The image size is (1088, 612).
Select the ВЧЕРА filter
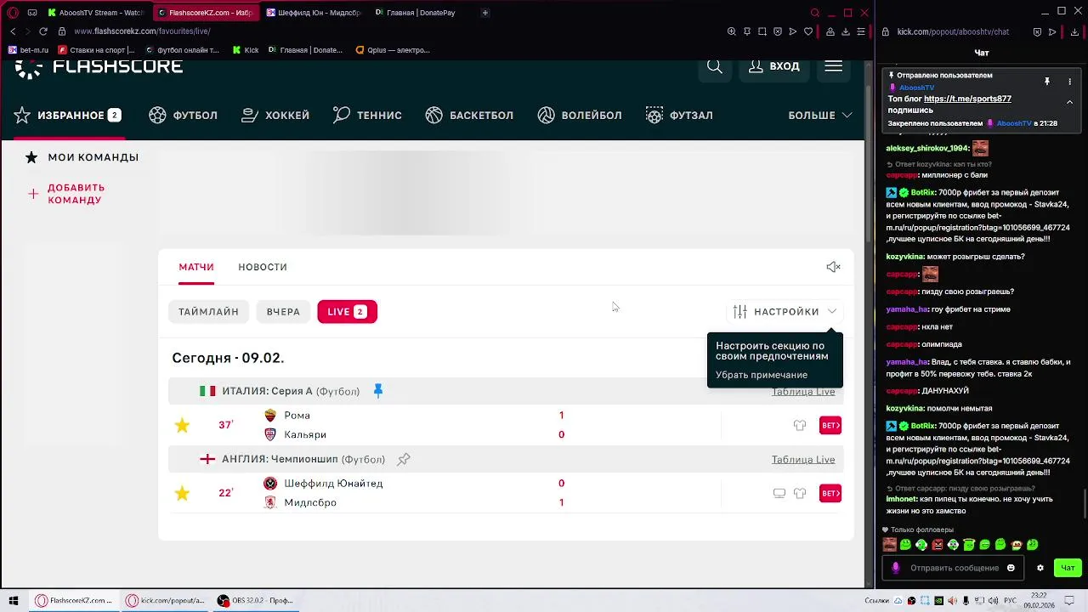[x=283, y=312]
